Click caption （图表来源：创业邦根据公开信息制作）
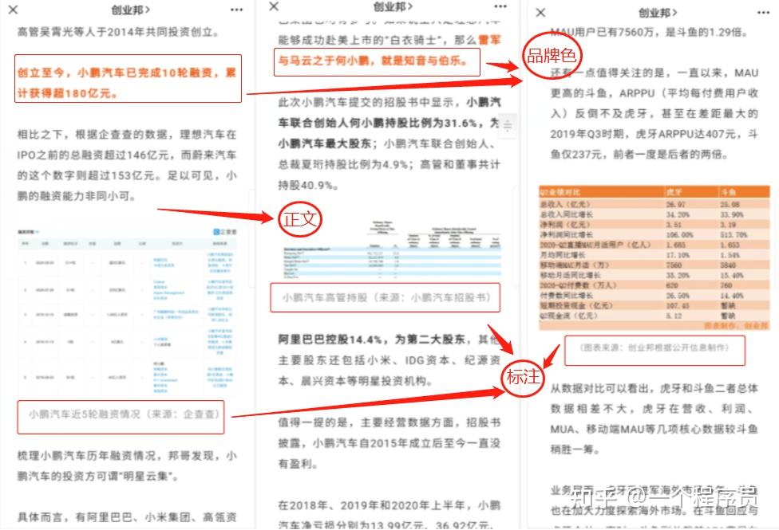The width and height of the screenshot is (779, 530). pyautogui.click(x=654, y=347)
